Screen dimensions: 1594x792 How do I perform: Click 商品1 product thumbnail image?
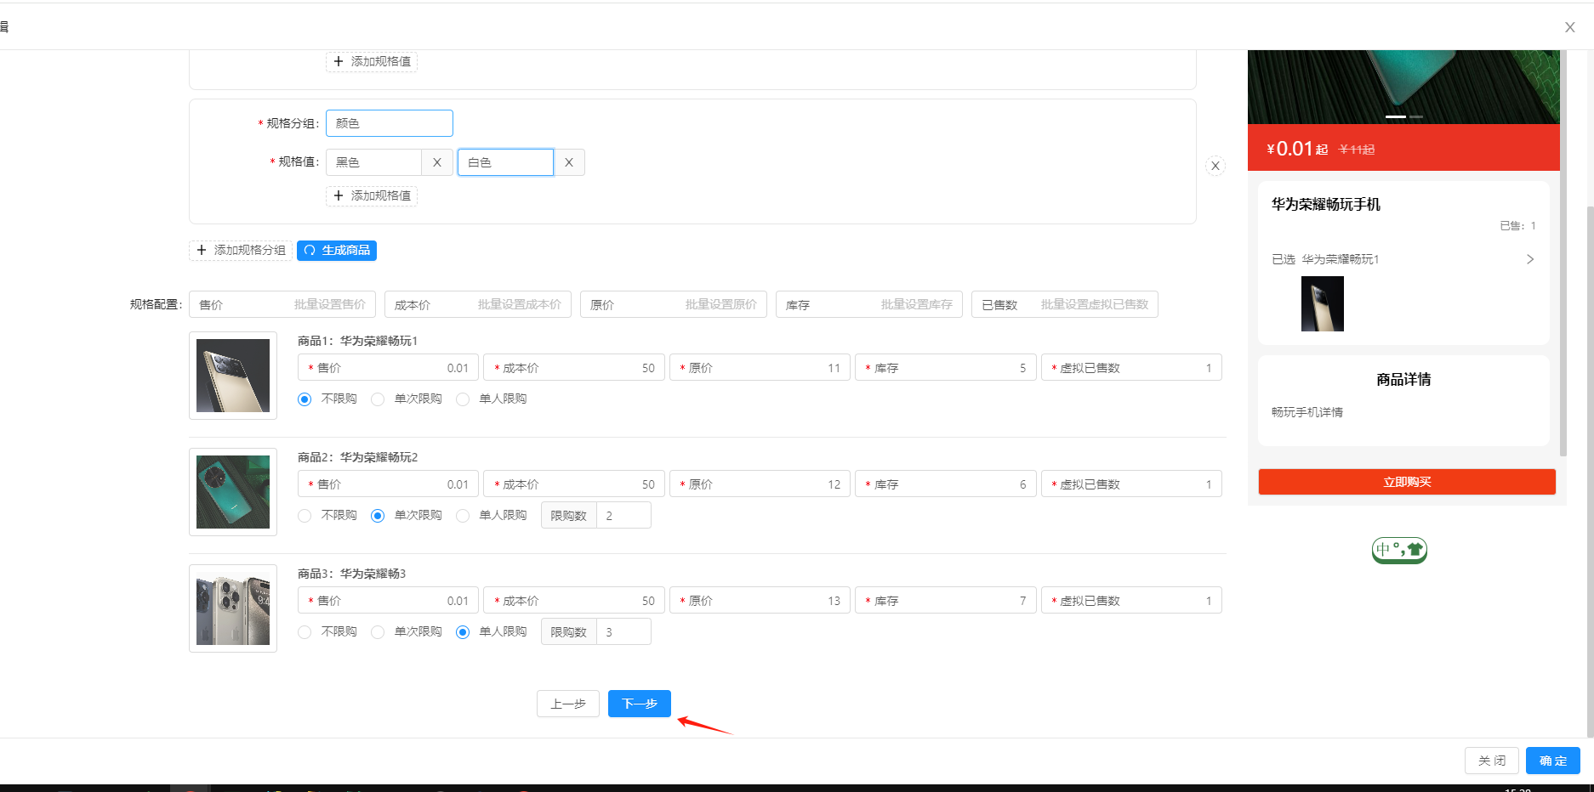[x=233, y=376]
